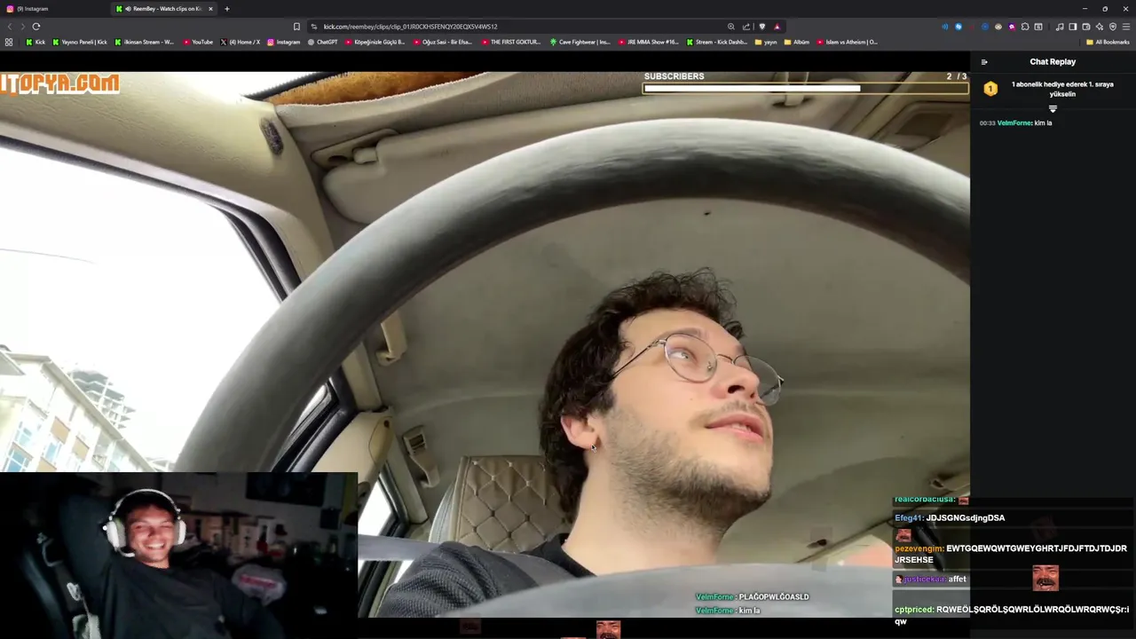Image resolution: width=1136 pixels, height=639 pixels.
Task: Click VelmForne username in Chat Replay
Action: 1014,123
